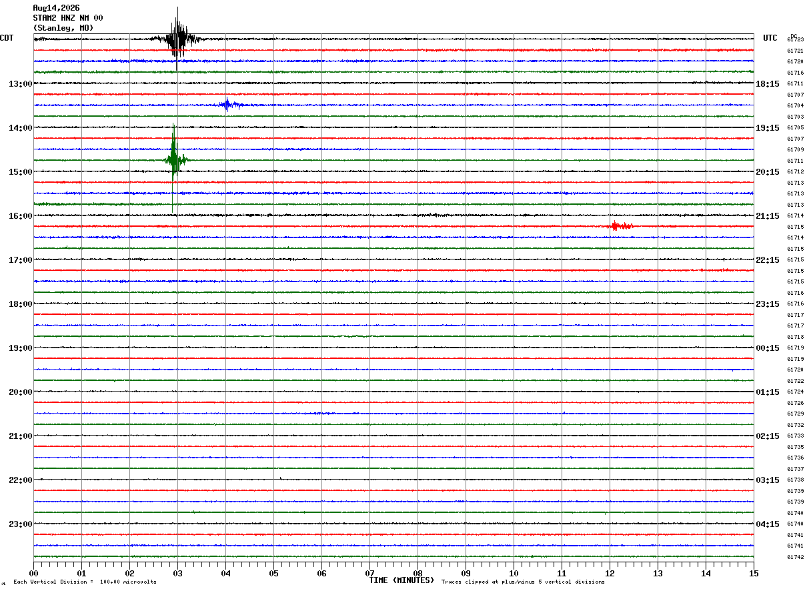Click the Each Vertical Division scale note

[85, 582]
